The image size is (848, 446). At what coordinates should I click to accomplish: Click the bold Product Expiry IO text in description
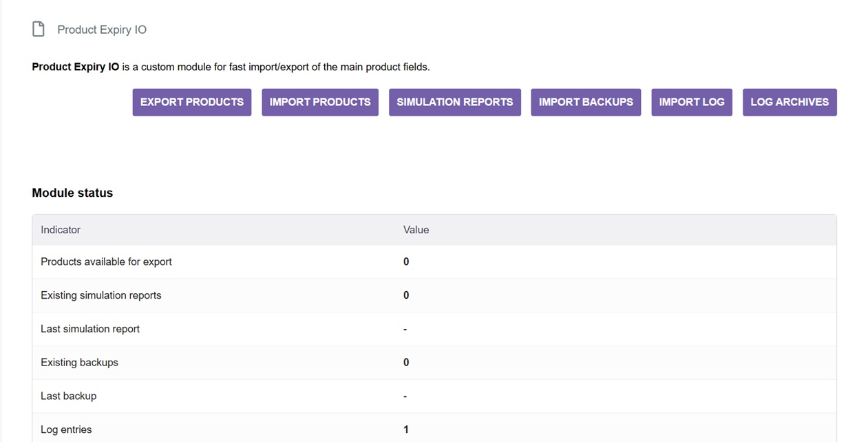click(76, 67)
